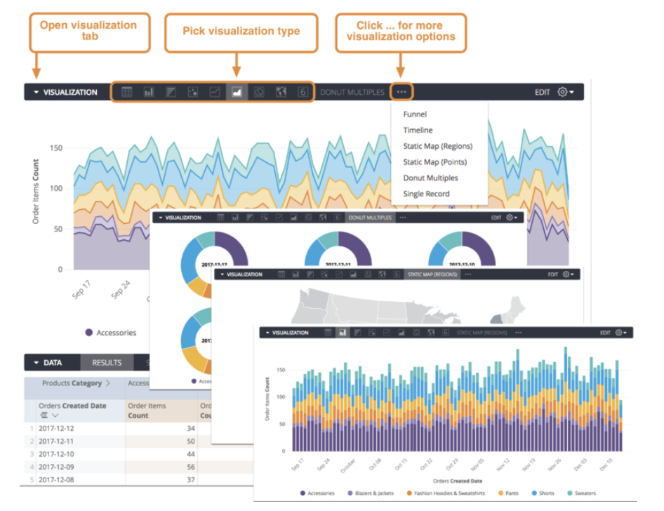Screen dimensions: 664x511
Task: Select the Single Value visualization icon
Action: (x=303, y=92)
